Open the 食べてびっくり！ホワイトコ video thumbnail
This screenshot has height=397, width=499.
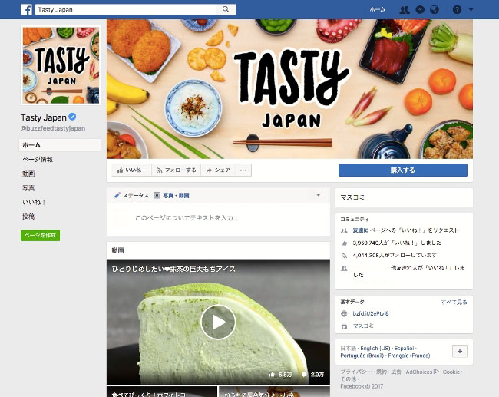(162, 392)
